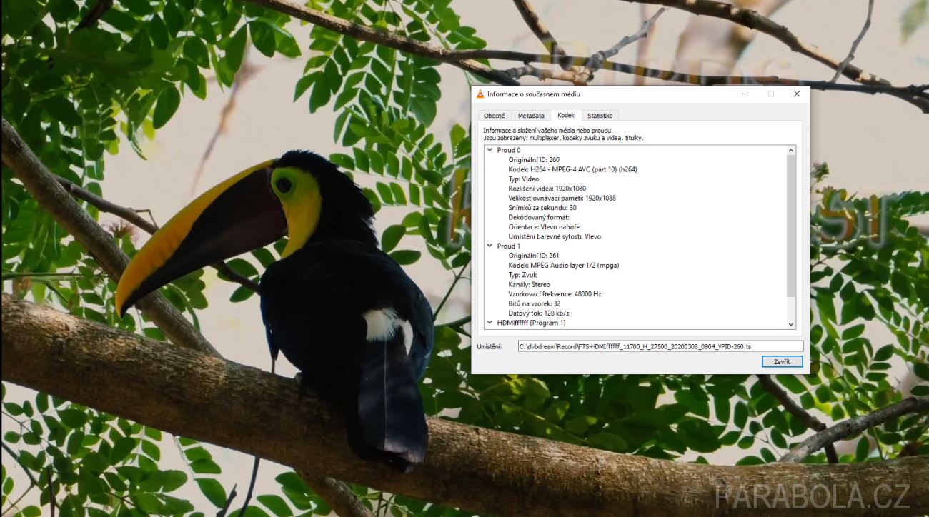Click the VLC cone icon in title bar

click(x=480, y=94)
